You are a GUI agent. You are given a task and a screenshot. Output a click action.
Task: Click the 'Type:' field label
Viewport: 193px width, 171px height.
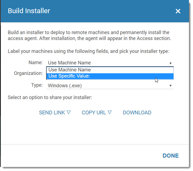37,85
